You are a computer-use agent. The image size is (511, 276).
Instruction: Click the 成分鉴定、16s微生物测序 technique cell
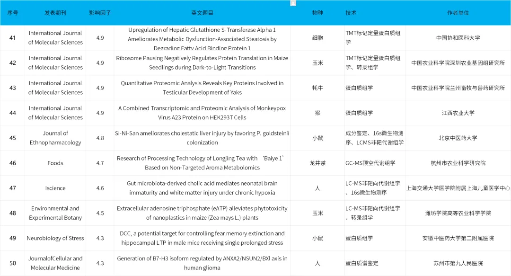[x=375, y=138]
